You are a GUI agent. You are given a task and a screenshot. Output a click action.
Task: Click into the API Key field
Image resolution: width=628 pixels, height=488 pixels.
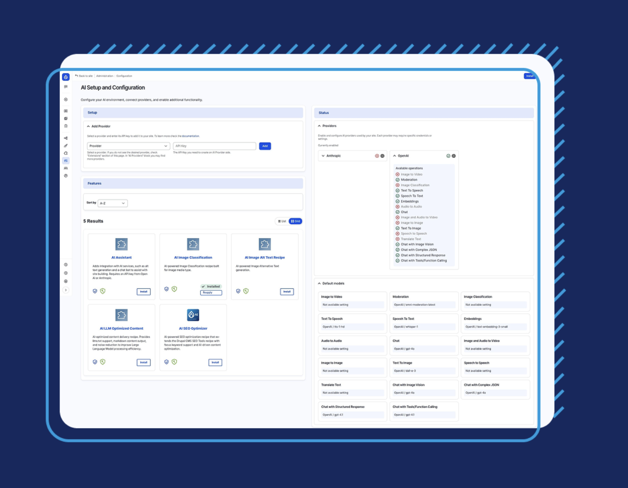214,146
